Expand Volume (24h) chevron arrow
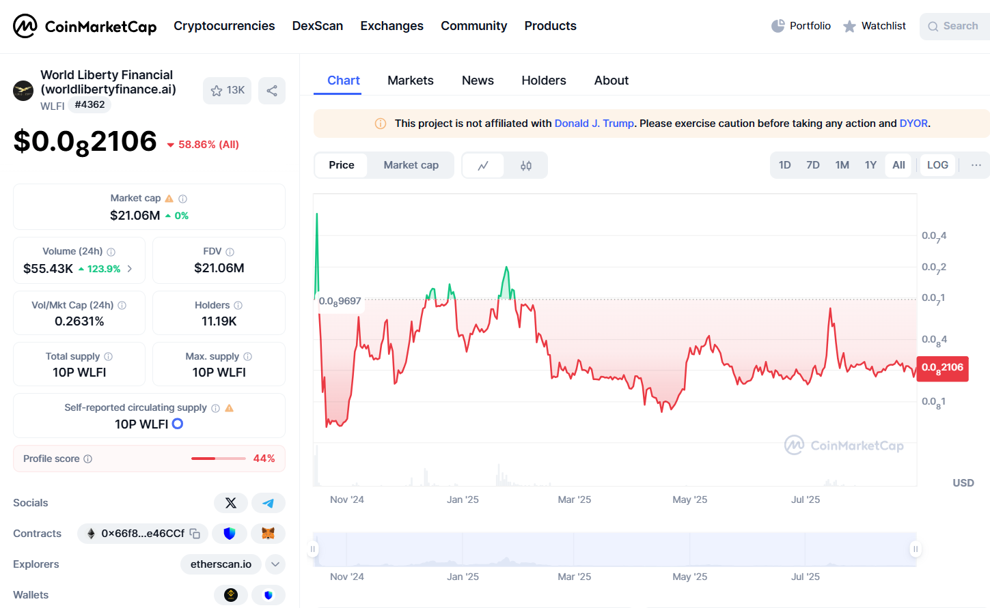 130,269
